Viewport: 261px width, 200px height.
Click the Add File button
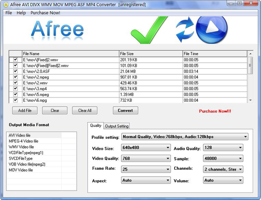coord(25,110)
